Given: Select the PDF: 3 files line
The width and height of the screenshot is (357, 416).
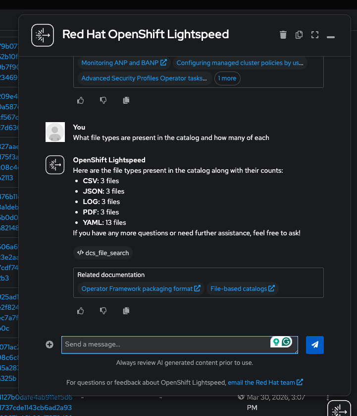Looking at the screenshot, I should 101,212.
